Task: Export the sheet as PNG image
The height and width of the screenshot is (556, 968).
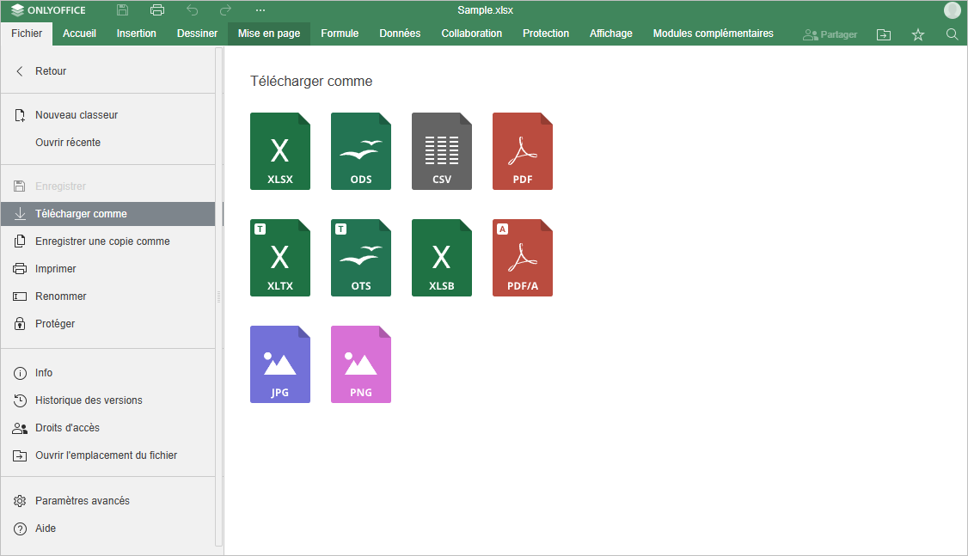Action: click(360, 364)
